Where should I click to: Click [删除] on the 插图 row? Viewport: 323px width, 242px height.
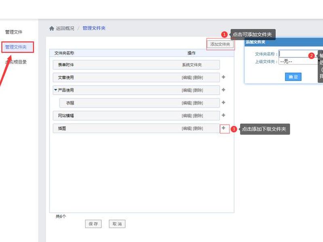(x=198, y=129)
